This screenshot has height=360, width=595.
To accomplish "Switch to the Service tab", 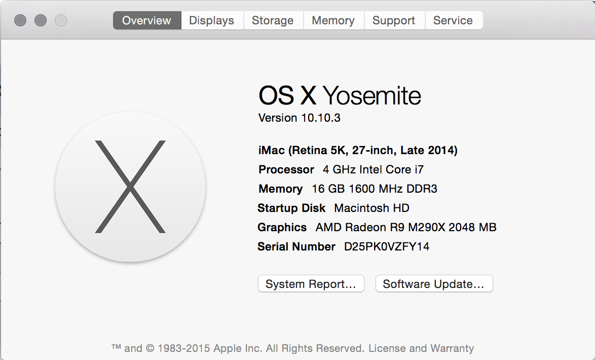I will pos(453,21).
